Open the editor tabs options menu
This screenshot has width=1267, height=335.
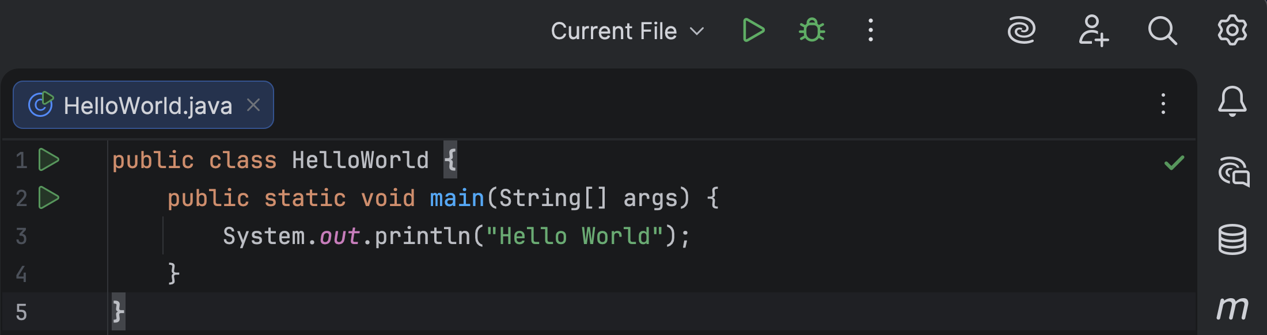1163,104
